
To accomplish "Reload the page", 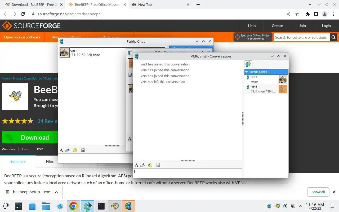I will point(23,14).
